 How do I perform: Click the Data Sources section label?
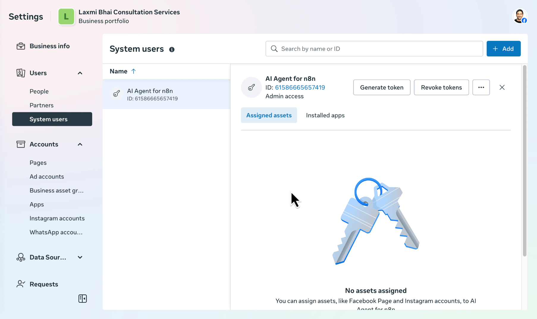[x=48, y=257]
